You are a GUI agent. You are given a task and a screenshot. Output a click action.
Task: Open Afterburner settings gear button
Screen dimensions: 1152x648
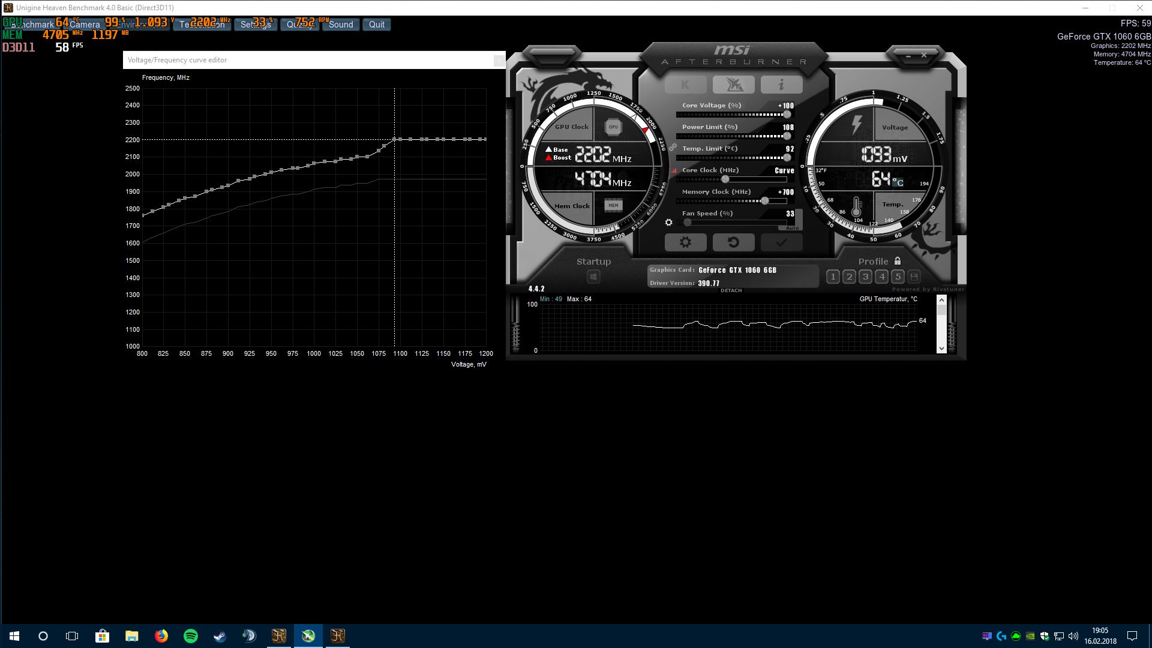(x=685, y=242)
